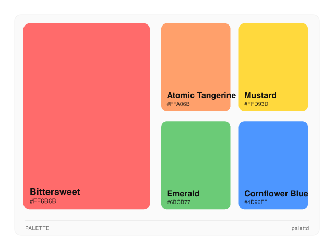334x250 pixels.
Task: Click the #6BCB77 hex code
Action: point(178,202)
